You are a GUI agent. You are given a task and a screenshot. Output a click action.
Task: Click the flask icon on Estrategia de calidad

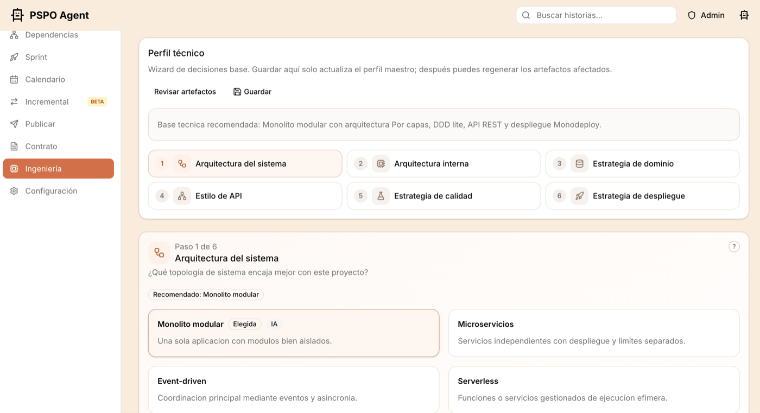pos(380,195)
